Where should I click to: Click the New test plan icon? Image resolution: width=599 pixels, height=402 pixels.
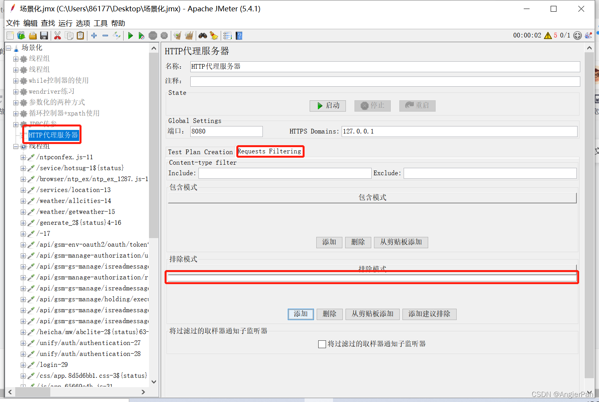click(x=10, y=36)
